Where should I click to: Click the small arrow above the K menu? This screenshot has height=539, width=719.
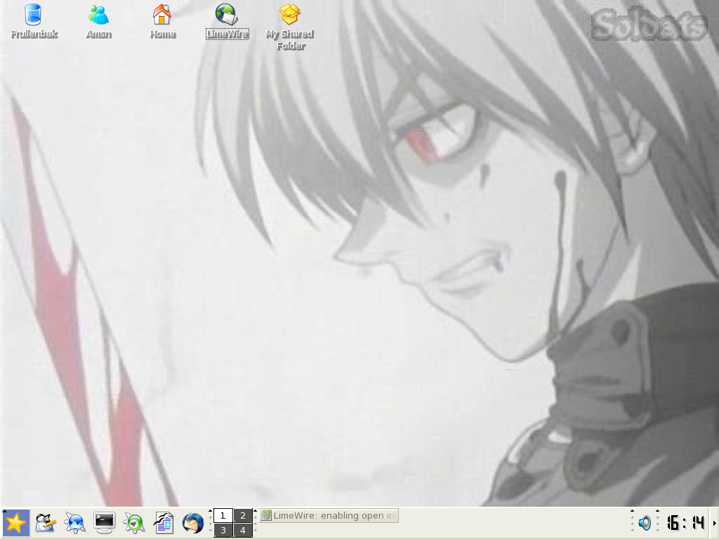click(4, 510)
